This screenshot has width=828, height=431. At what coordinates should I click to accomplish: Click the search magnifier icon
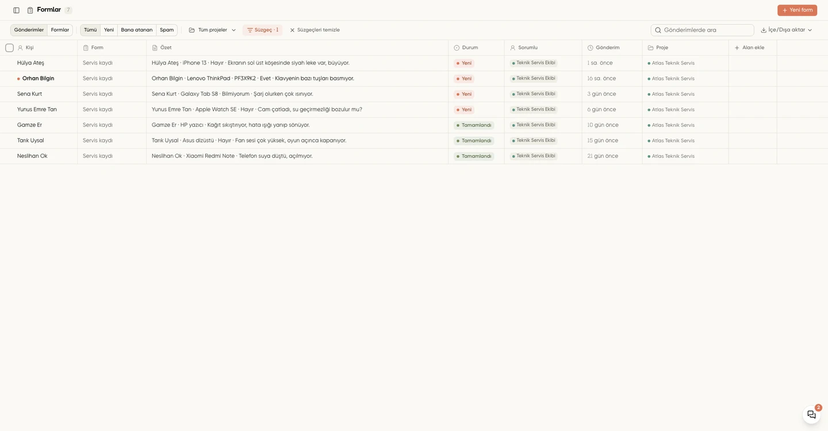click(x=658, y=30)
